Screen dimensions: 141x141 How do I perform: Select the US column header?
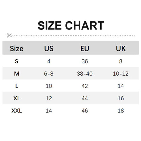pyautogui.click(x=49, y=48)
